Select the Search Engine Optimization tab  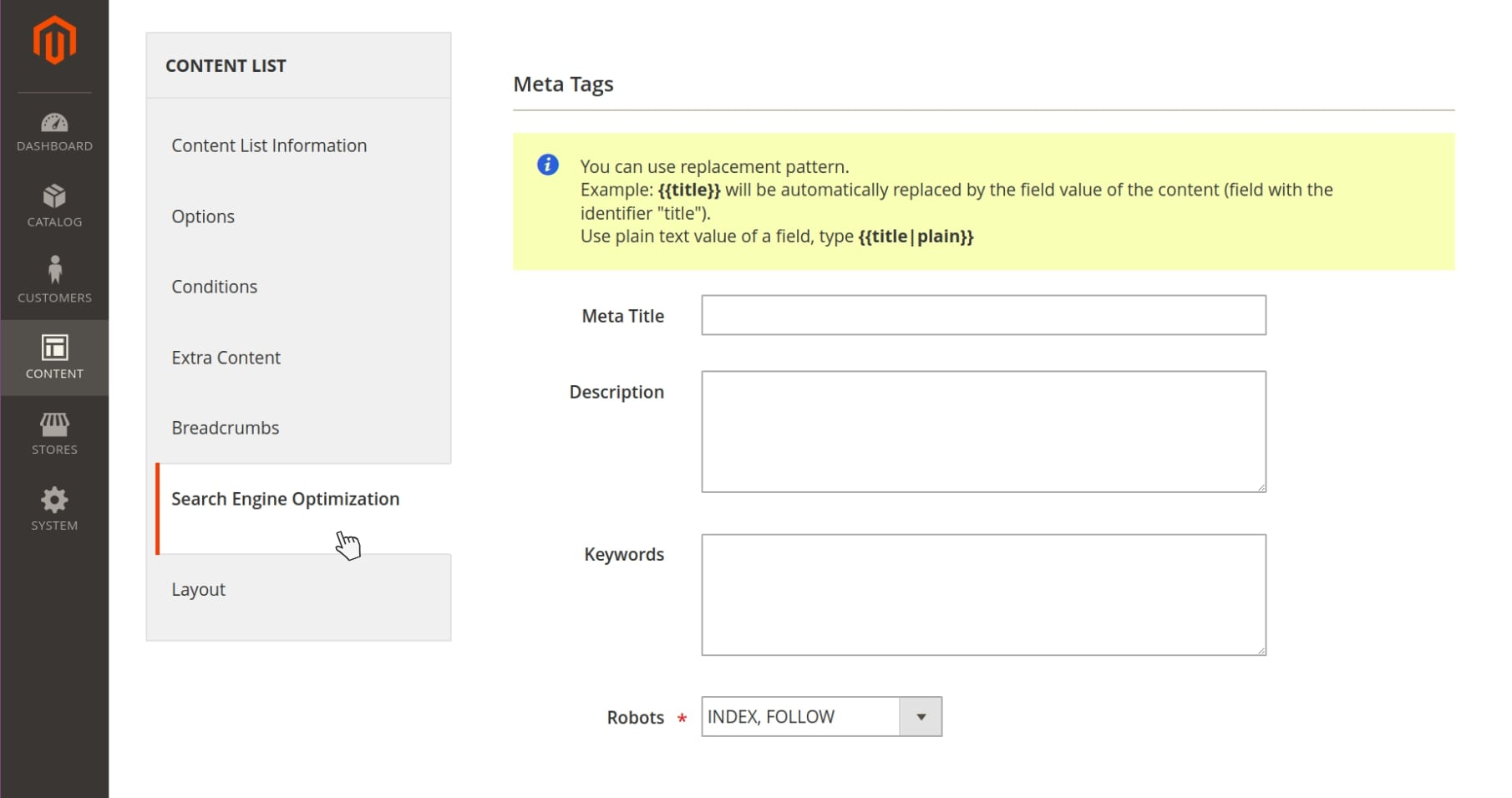(x=286, y=499)
